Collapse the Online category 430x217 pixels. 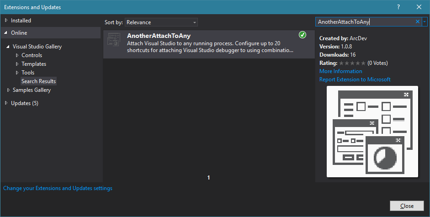[6, 32]
